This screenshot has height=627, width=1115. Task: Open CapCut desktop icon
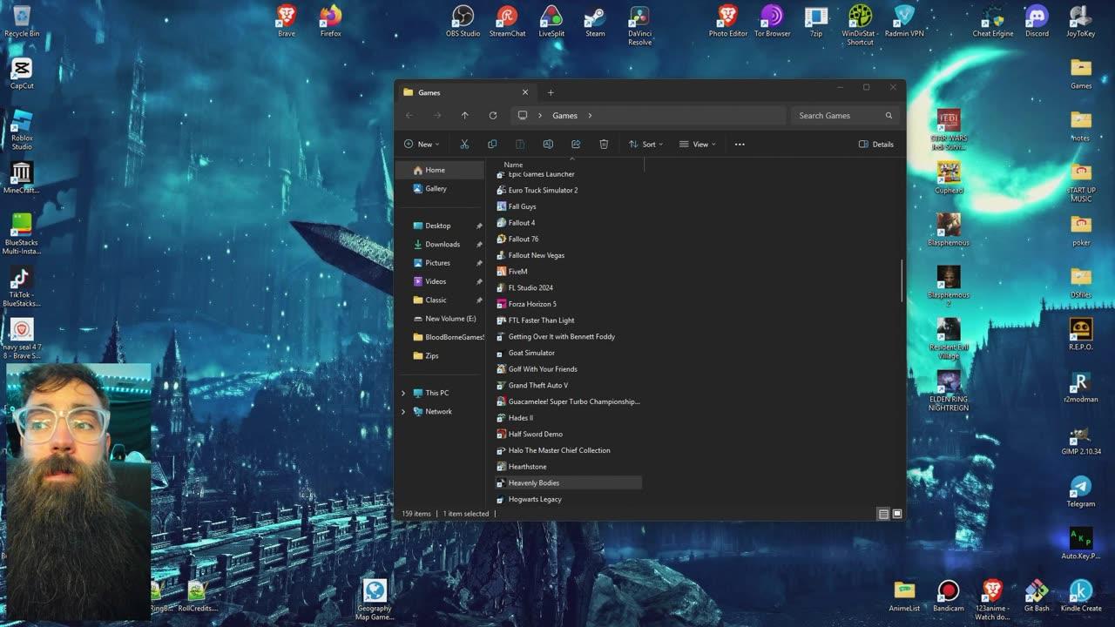coord(22,74)
